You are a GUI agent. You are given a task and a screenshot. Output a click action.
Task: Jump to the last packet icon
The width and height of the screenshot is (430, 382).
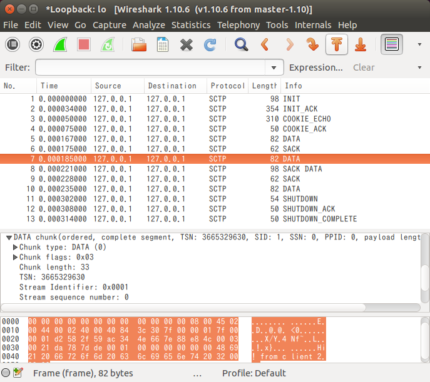click(x=360, y=44)
